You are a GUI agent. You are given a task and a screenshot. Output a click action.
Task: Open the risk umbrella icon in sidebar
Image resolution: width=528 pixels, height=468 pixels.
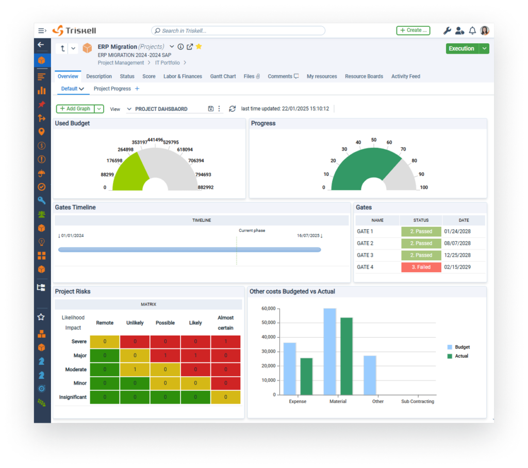tap(42, 173)
